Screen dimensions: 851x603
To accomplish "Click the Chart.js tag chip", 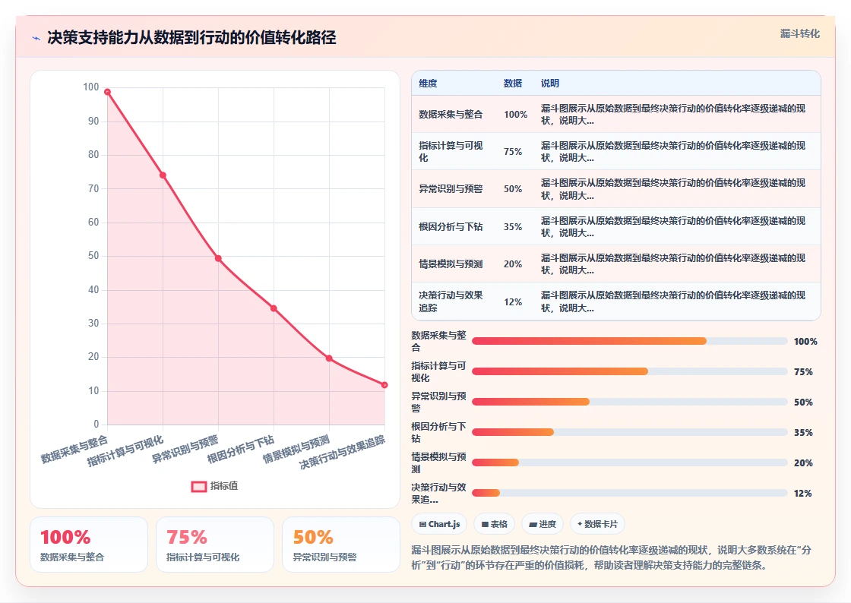I will pos(439,524).
